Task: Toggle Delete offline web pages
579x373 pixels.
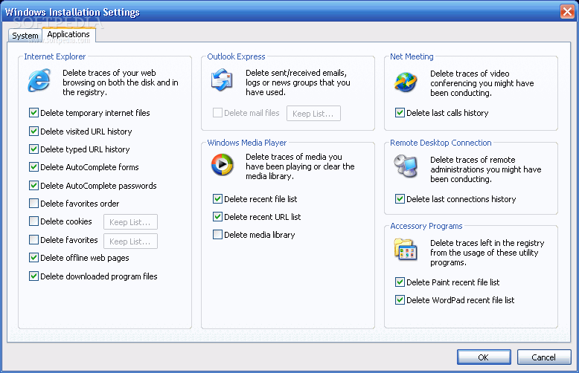Action: click(x=33, y=258)
